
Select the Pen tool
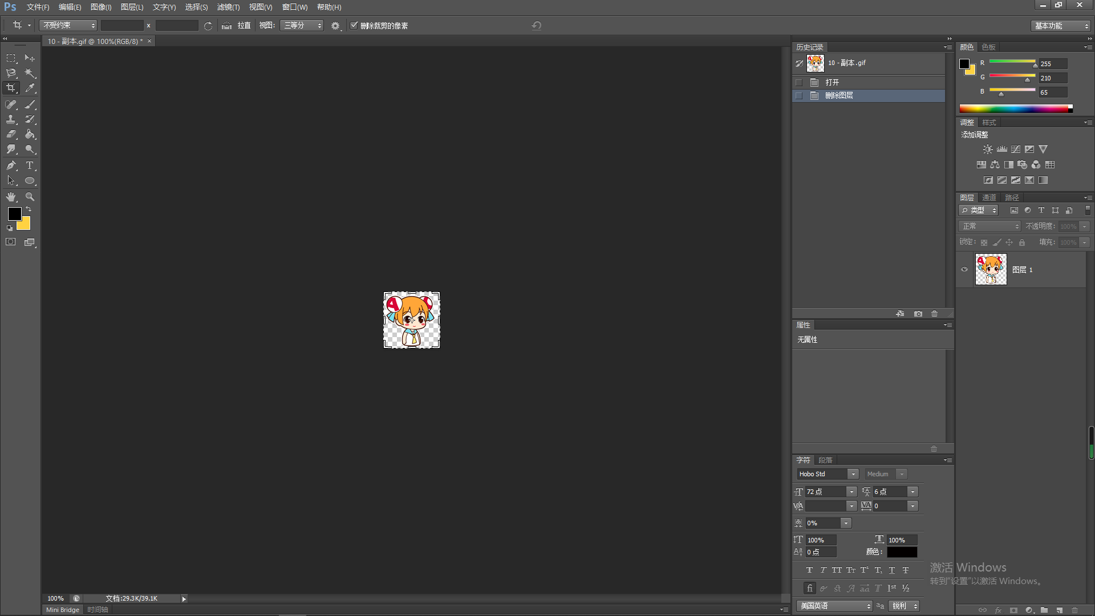point(11,165)
